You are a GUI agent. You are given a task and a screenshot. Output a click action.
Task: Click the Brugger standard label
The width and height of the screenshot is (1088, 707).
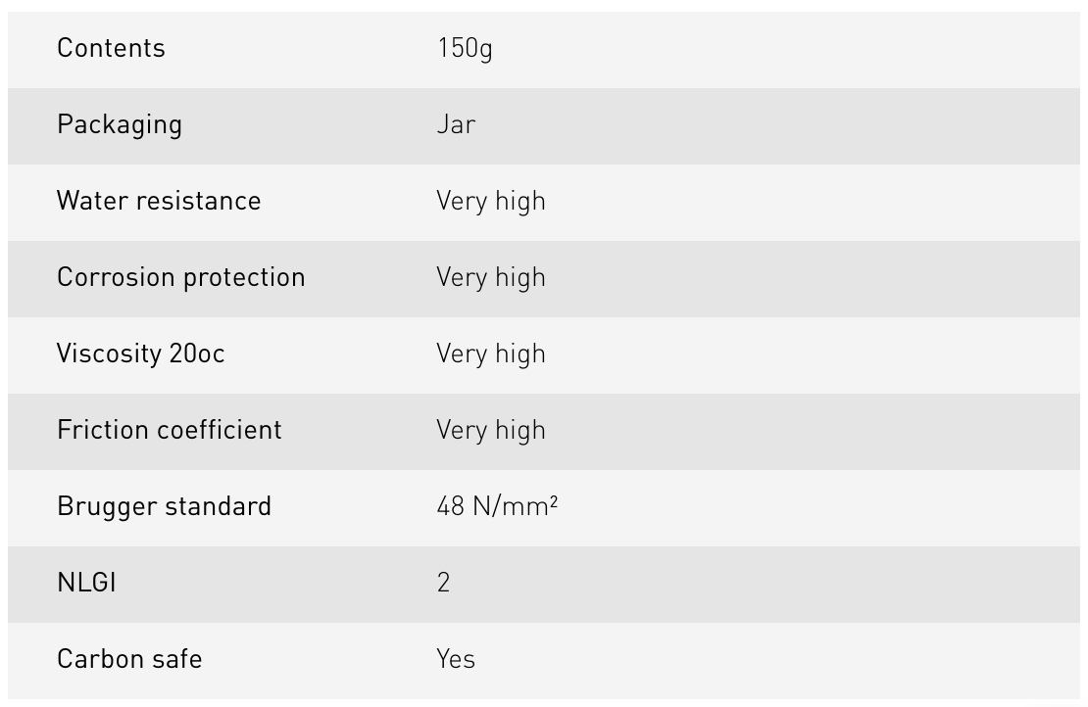[x=164, y=506]
